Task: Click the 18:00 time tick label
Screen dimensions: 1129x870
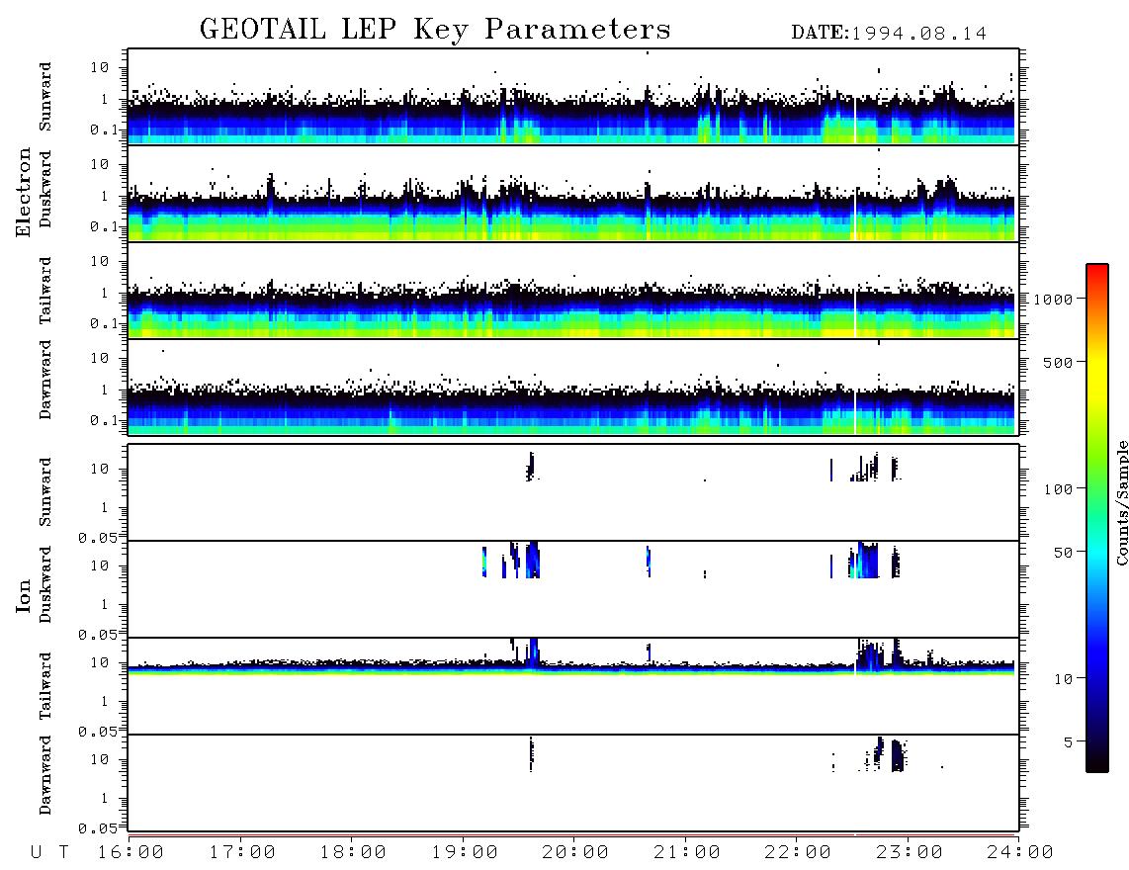Action: pyautogui.click(x=353, y=852)
